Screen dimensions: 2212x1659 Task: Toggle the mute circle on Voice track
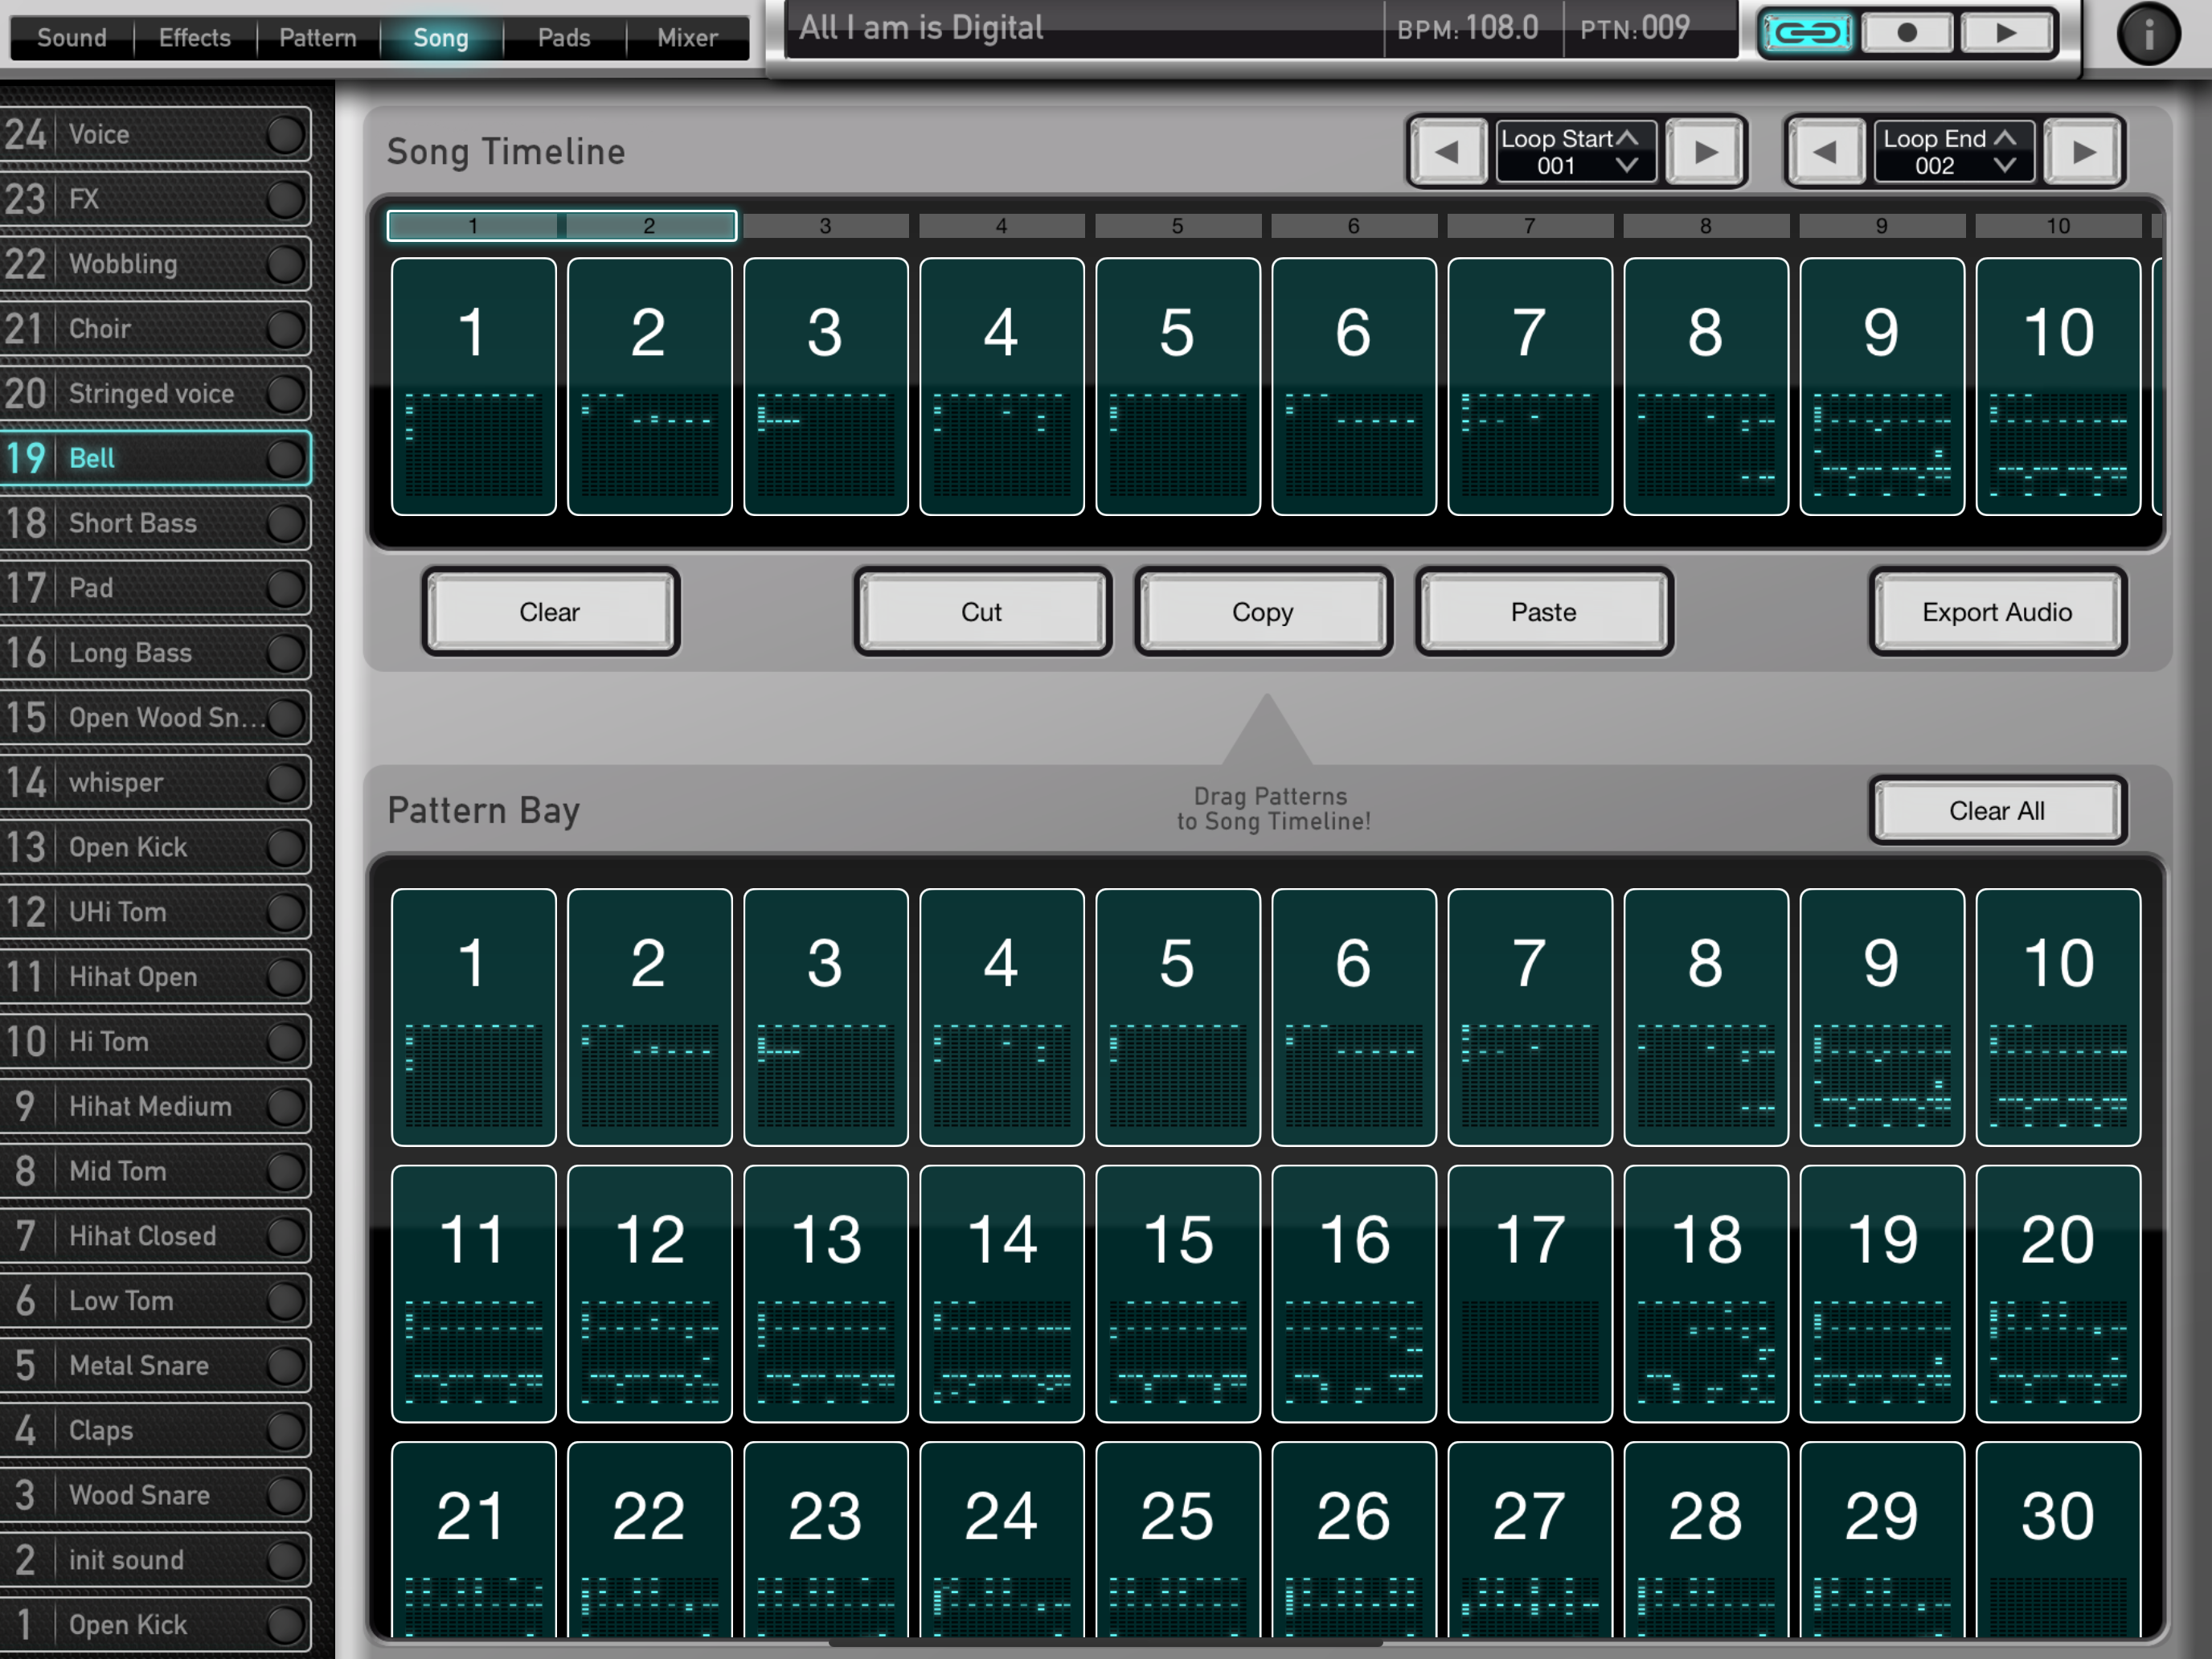click(286, 134)
